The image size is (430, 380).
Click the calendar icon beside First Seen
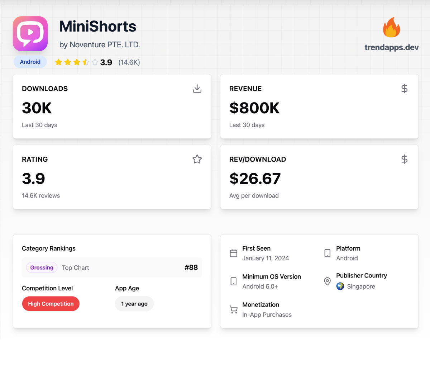[x=234, y=253]
